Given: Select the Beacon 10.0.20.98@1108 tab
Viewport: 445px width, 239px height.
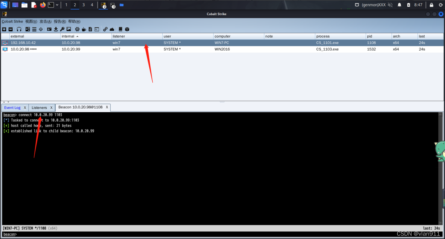Looking at the screenshot, I should coord(80,107).
